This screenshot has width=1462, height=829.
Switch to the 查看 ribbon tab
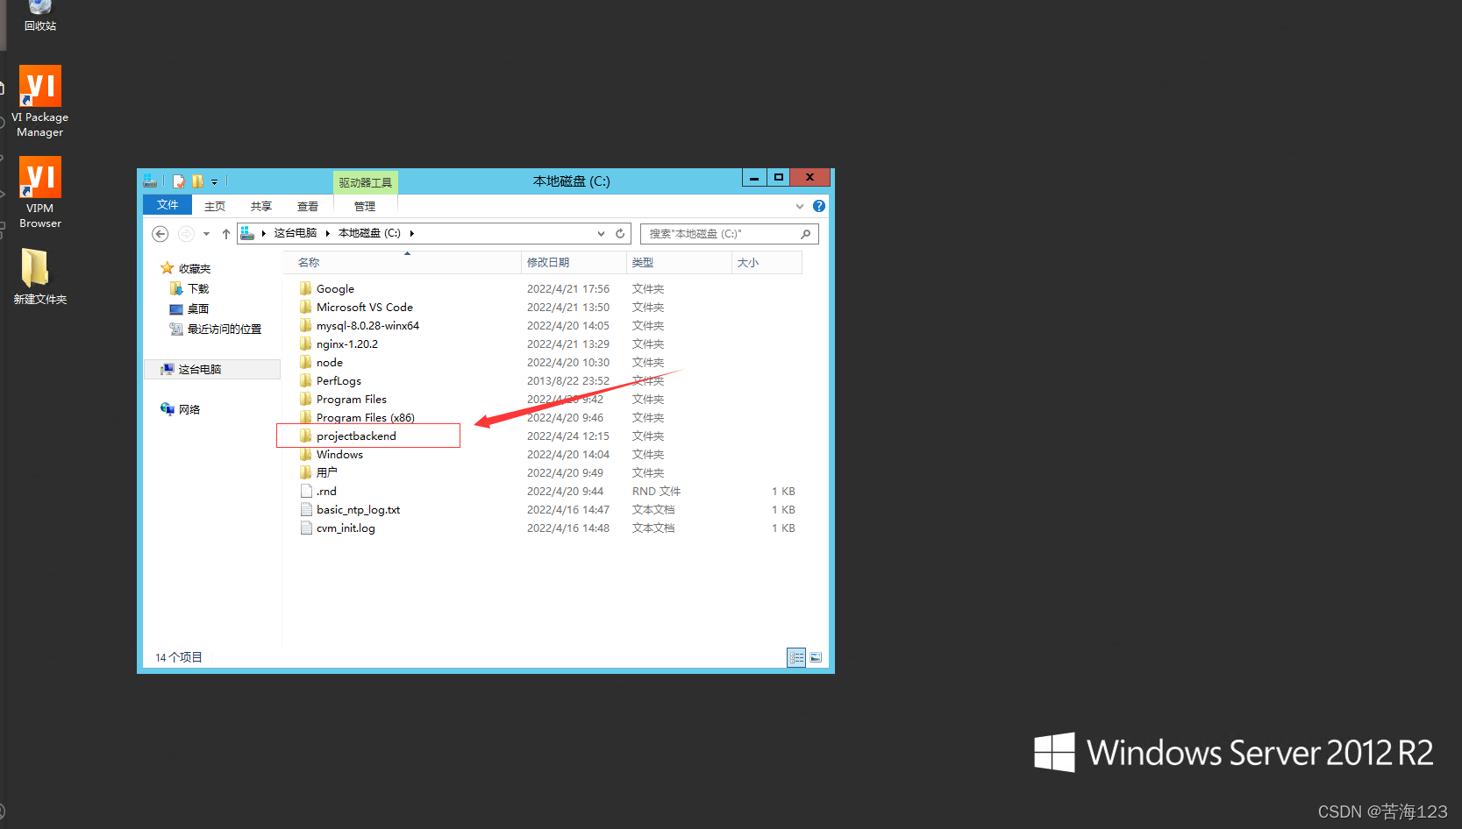point(308,206)
